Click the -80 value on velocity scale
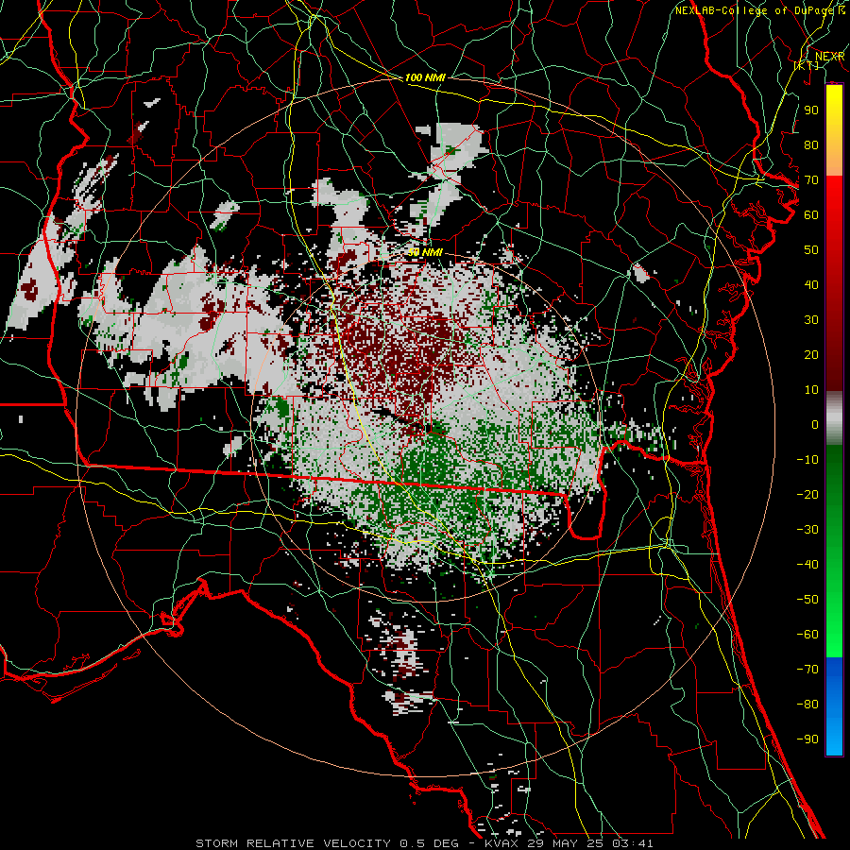The height and width of the screenshot is (850, 850). point(807,705)
